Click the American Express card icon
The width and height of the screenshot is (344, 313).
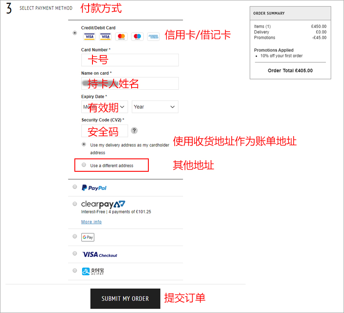[154, 36]
